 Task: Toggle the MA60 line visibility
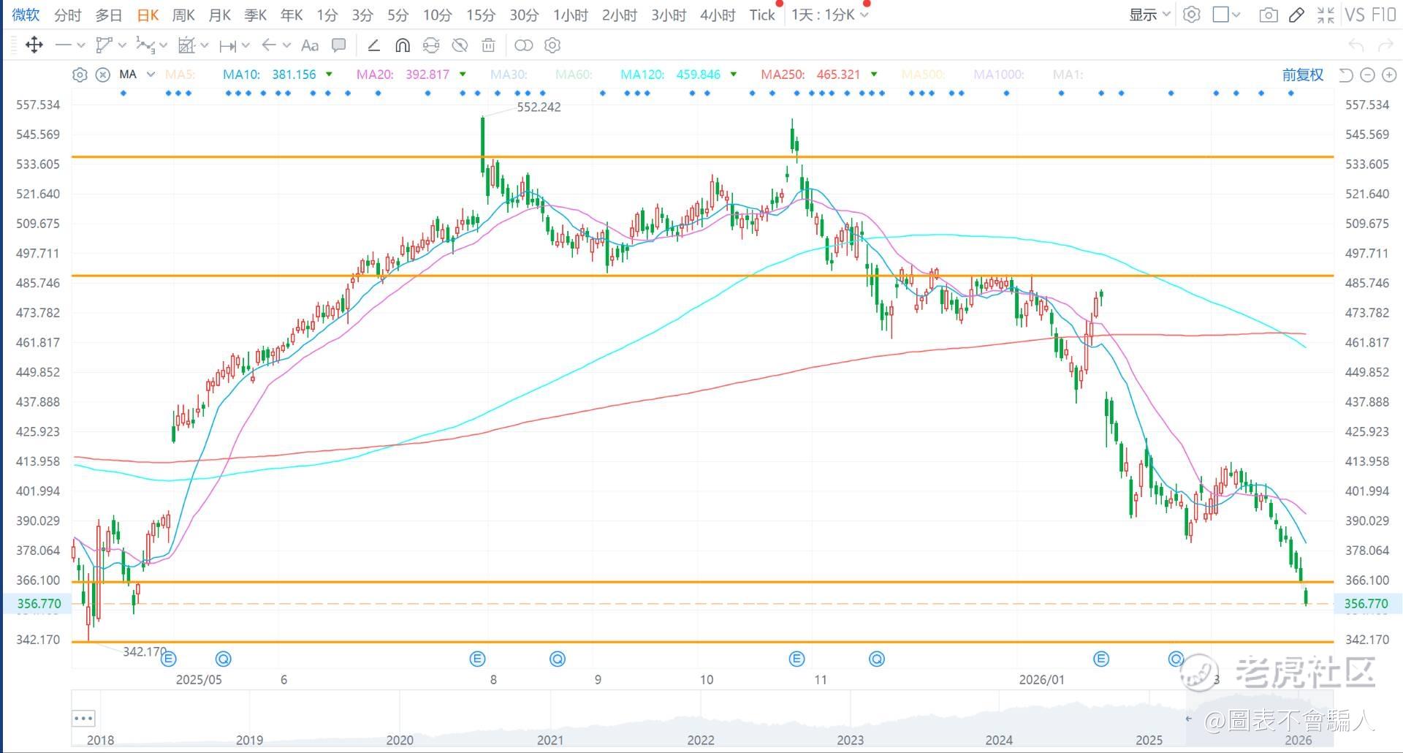(x=574, y=75)
